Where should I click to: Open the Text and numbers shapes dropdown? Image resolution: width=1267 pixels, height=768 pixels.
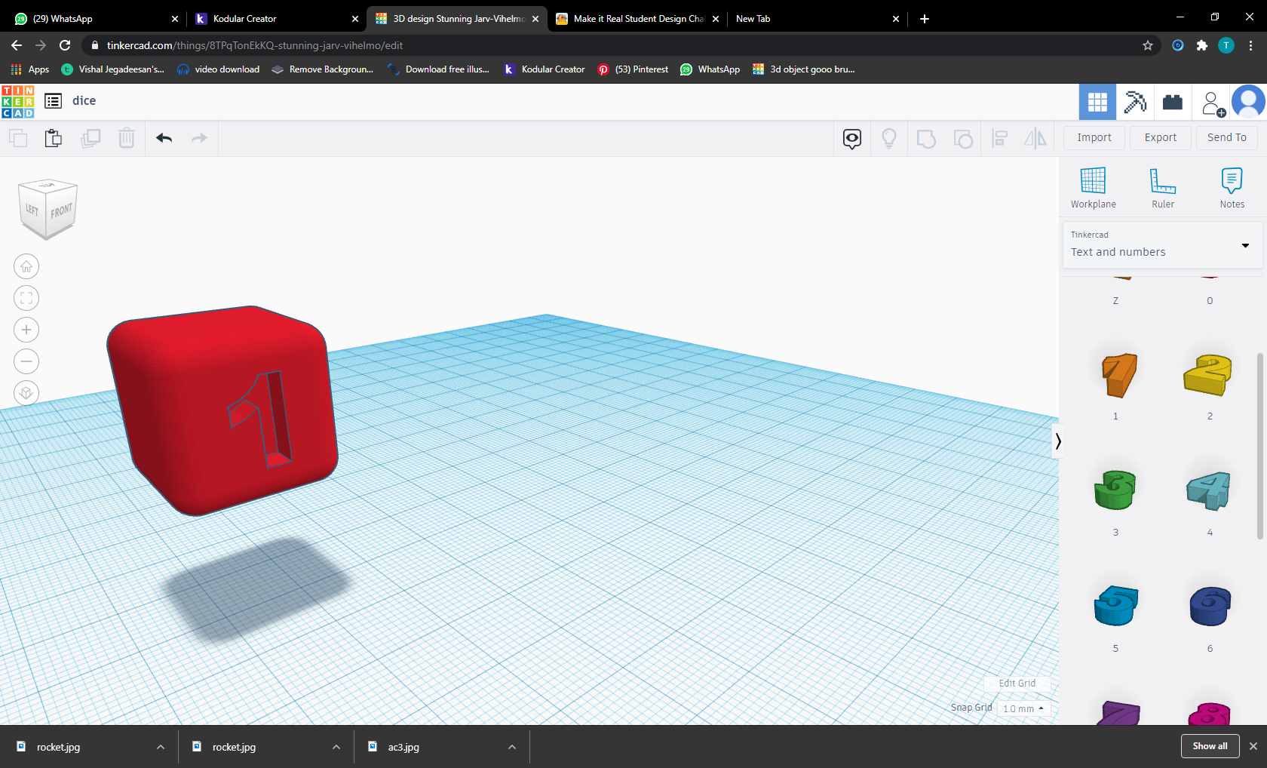pyautogui.click(x=1162, y=244)
